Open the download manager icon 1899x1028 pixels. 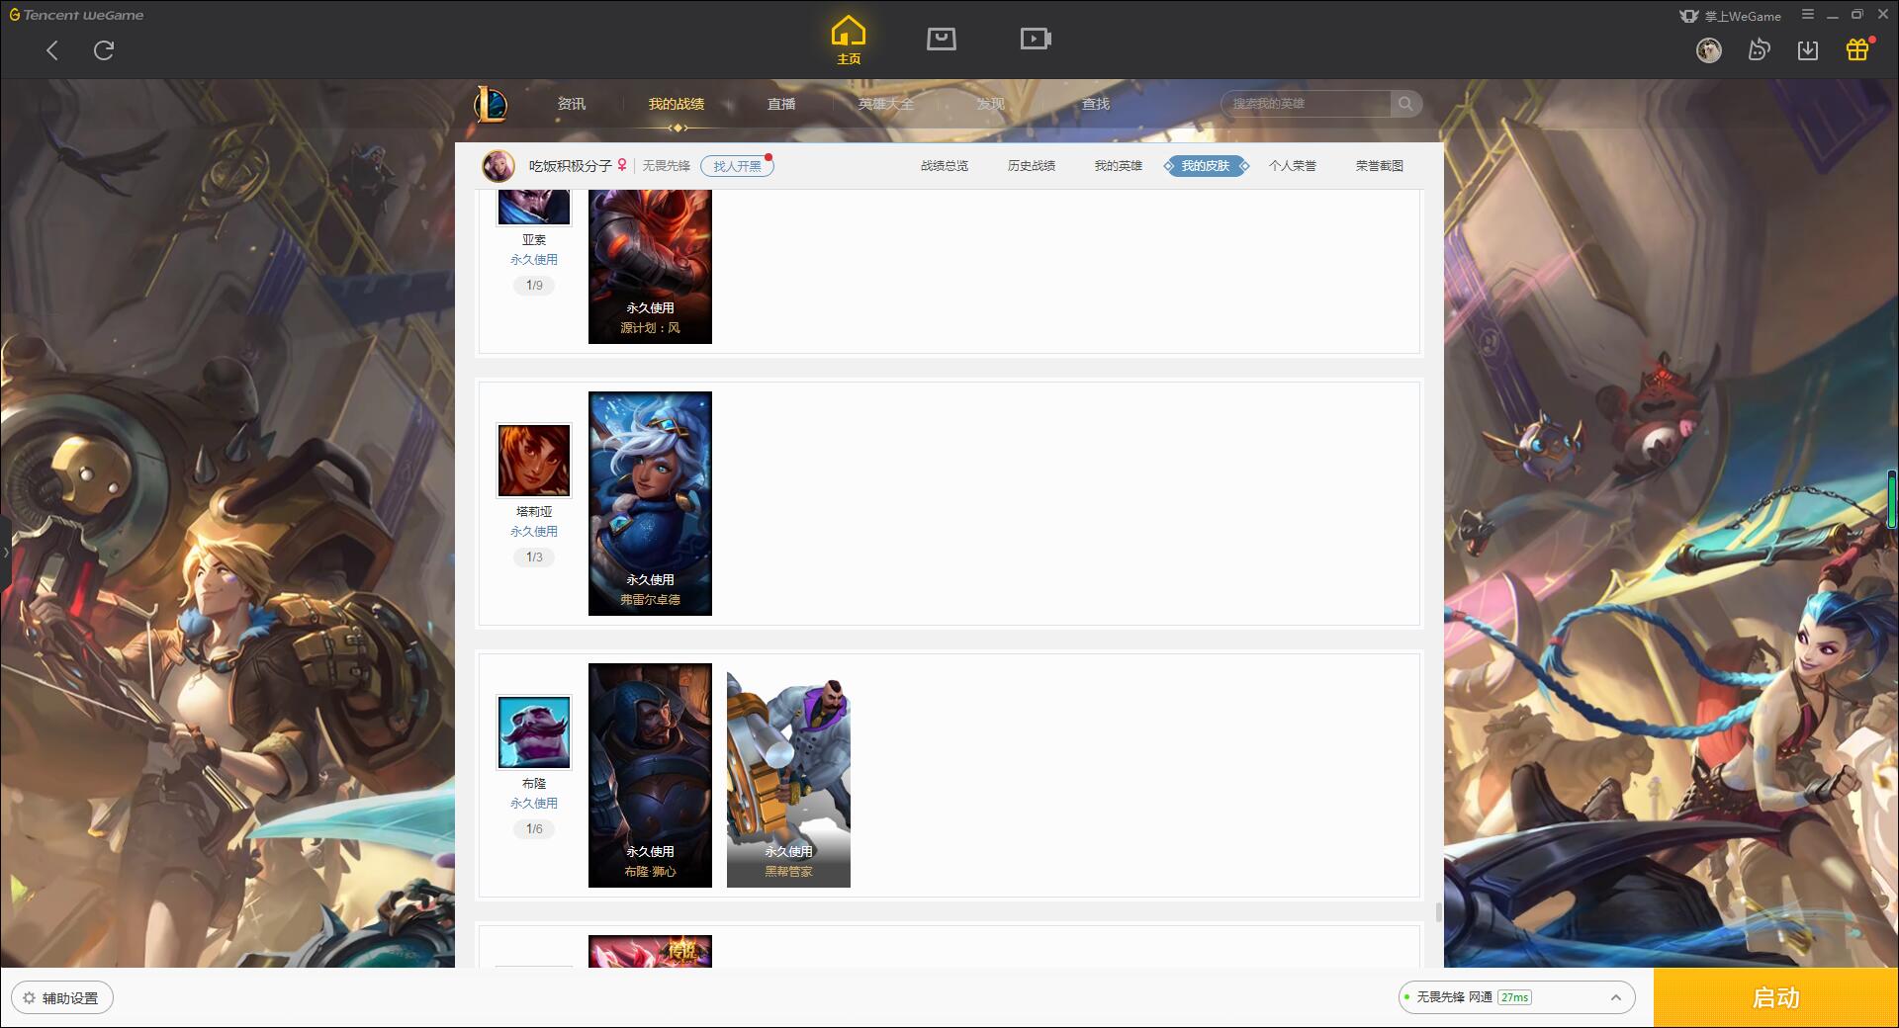1808,50
